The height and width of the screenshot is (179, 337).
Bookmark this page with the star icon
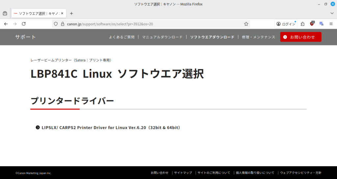pos(246,24)
